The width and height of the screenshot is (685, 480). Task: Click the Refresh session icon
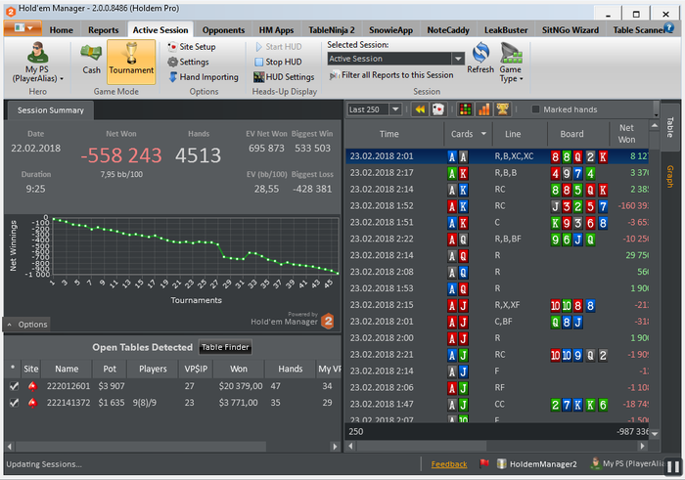click(480, 58)
